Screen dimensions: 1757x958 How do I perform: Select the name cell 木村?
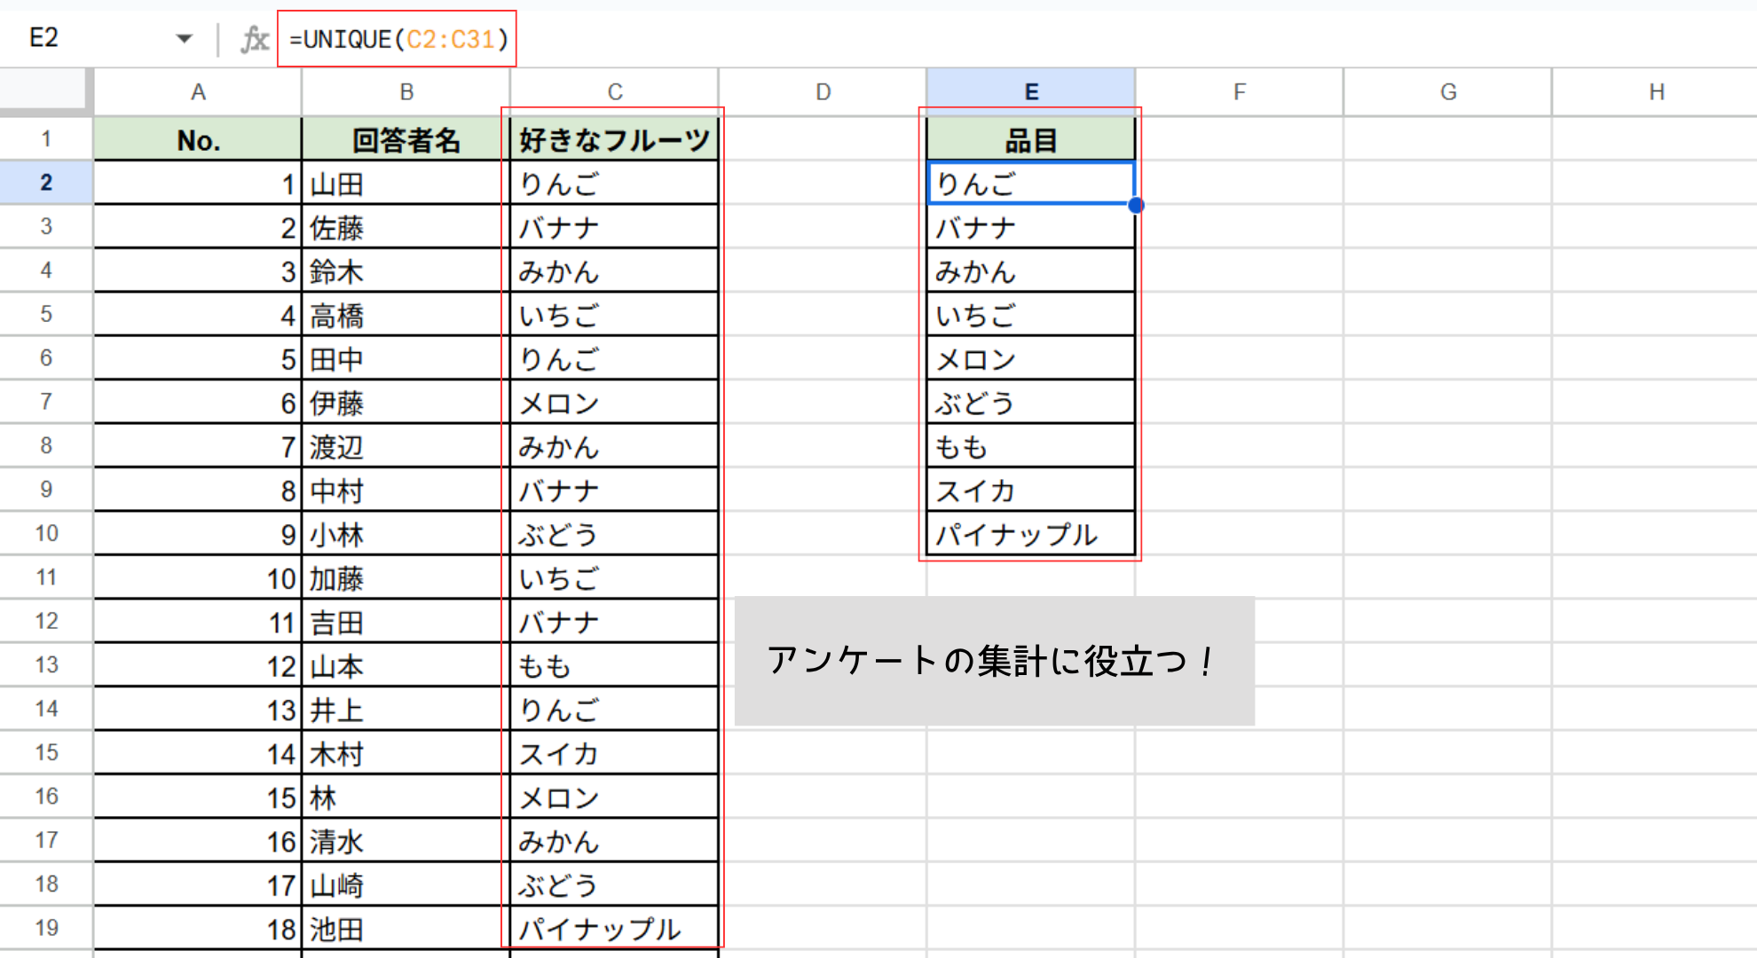(x=406, y=753)
